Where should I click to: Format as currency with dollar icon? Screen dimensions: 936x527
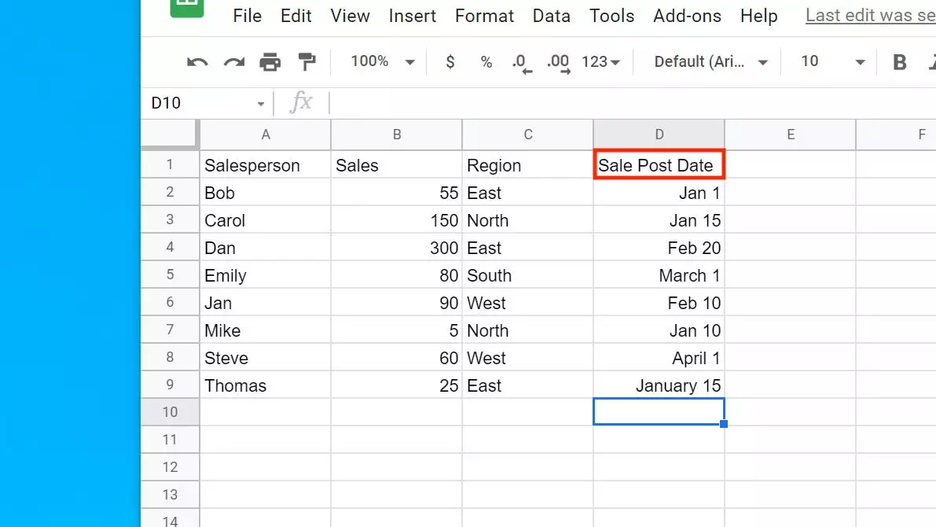(450, 62)
